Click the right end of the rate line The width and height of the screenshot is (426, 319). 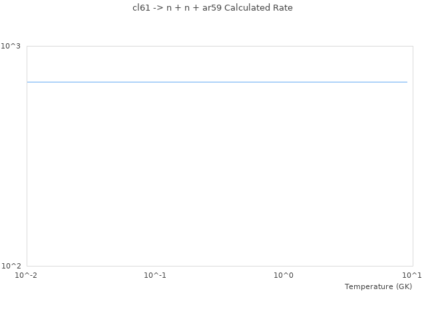[406, 82]
